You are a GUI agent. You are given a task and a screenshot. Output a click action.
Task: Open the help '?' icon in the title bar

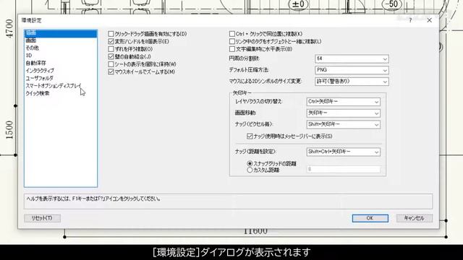410,20
